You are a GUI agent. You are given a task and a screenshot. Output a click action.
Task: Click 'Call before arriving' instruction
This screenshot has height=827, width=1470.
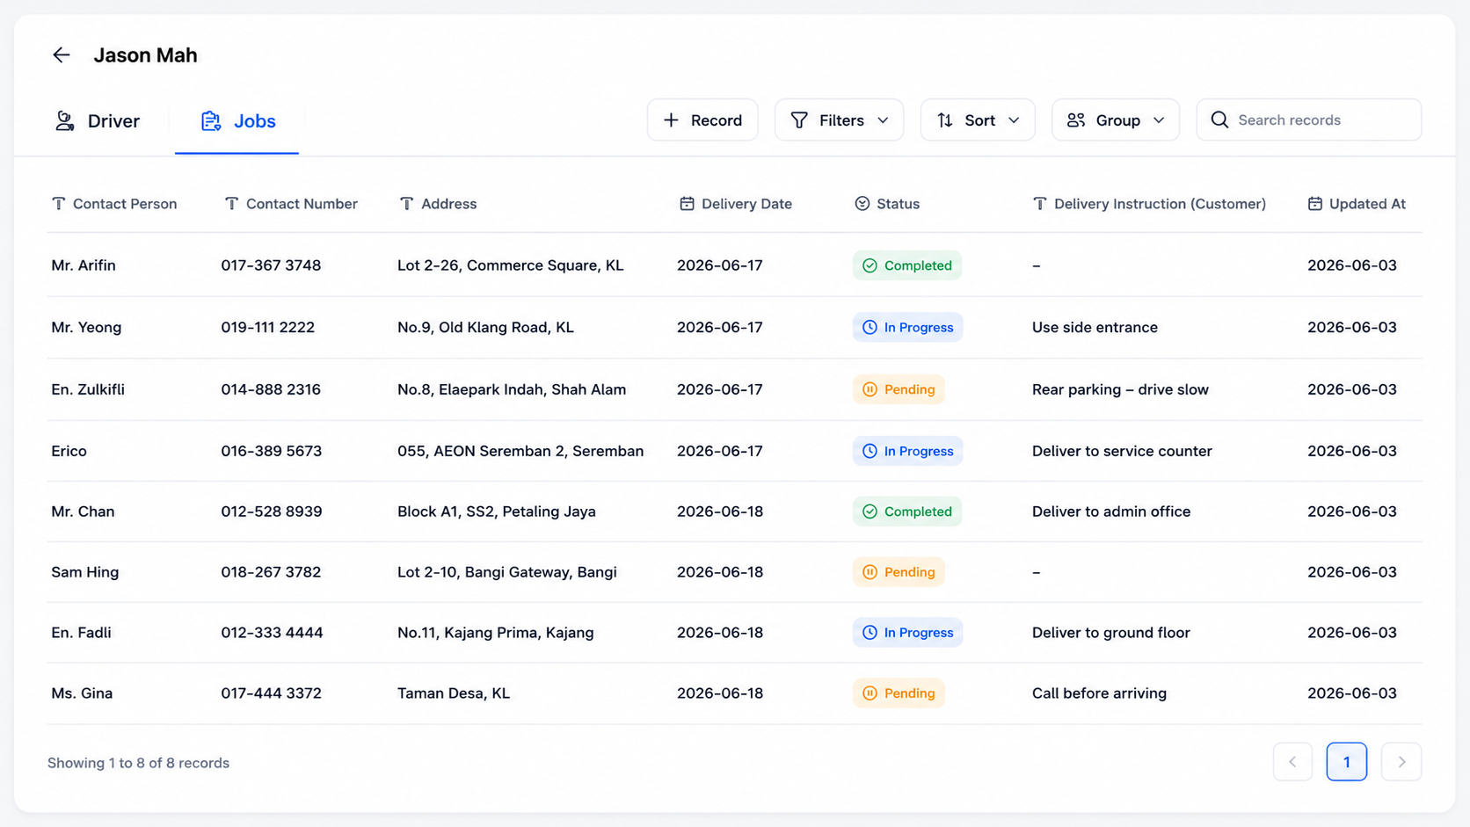click(1099, 693)
